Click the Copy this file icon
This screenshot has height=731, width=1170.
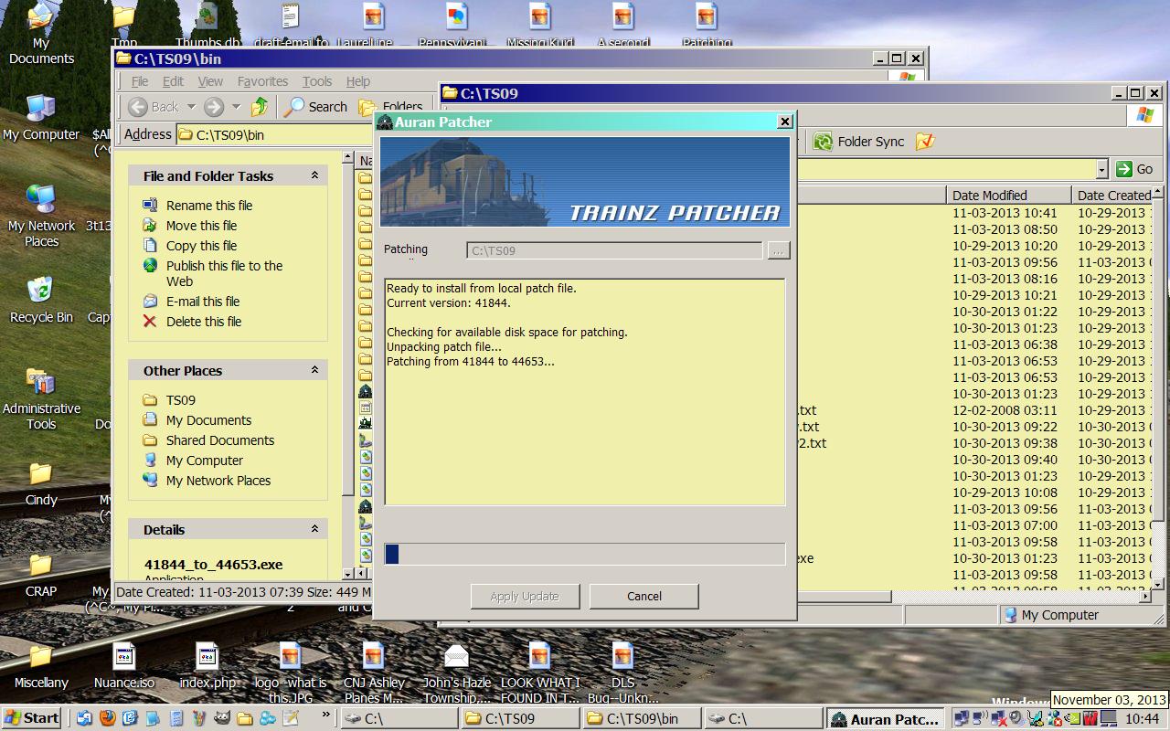150,246
